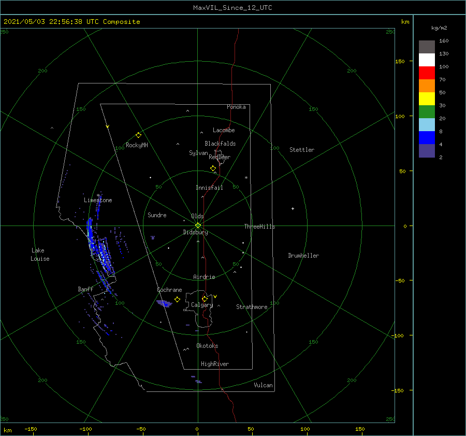466x436 pixels.
Task: Click the Innisfail town label
Action: (209, 188)
